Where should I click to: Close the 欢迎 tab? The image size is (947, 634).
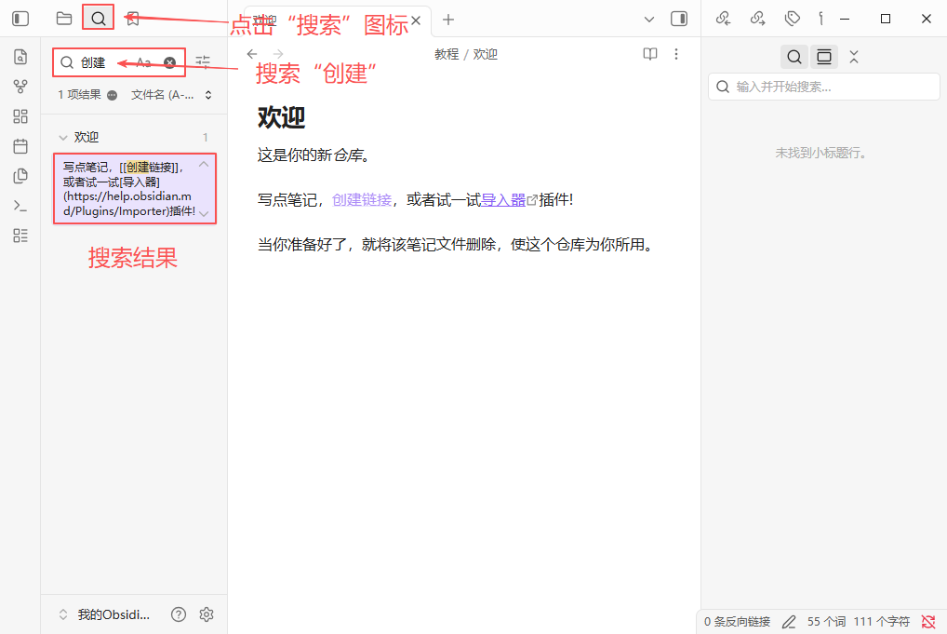(416, 20)
